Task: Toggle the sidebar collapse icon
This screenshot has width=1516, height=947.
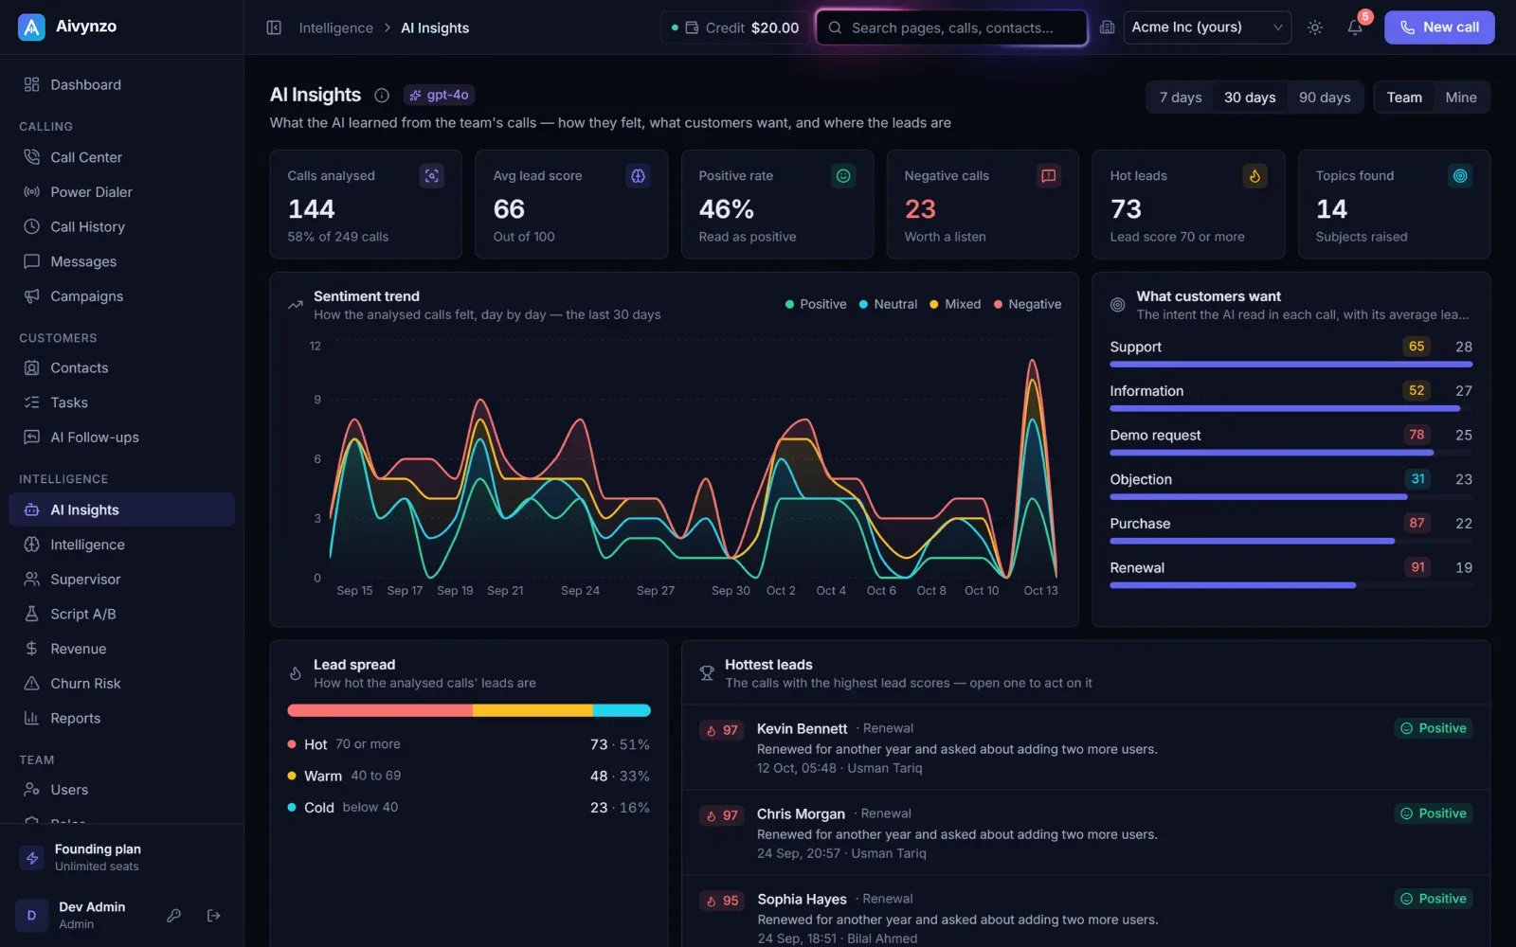Action: pos(274,27)
